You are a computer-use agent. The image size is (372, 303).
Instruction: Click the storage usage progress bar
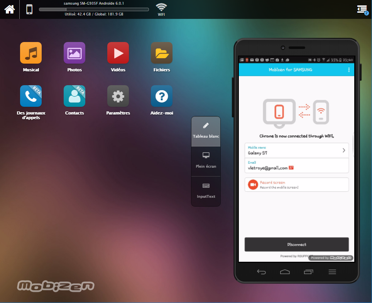pyautogui.click(x=94, y=10)
